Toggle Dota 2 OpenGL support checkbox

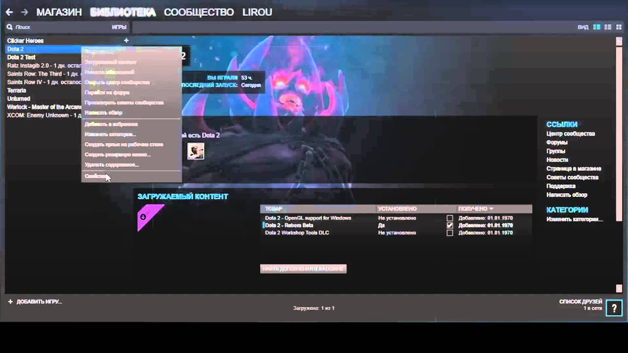[450, 218]
